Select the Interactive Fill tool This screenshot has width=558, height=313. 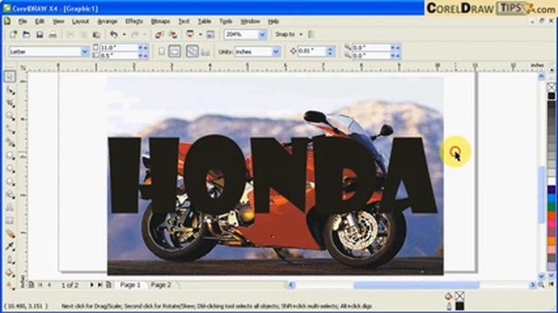click(x=10, y=285)
